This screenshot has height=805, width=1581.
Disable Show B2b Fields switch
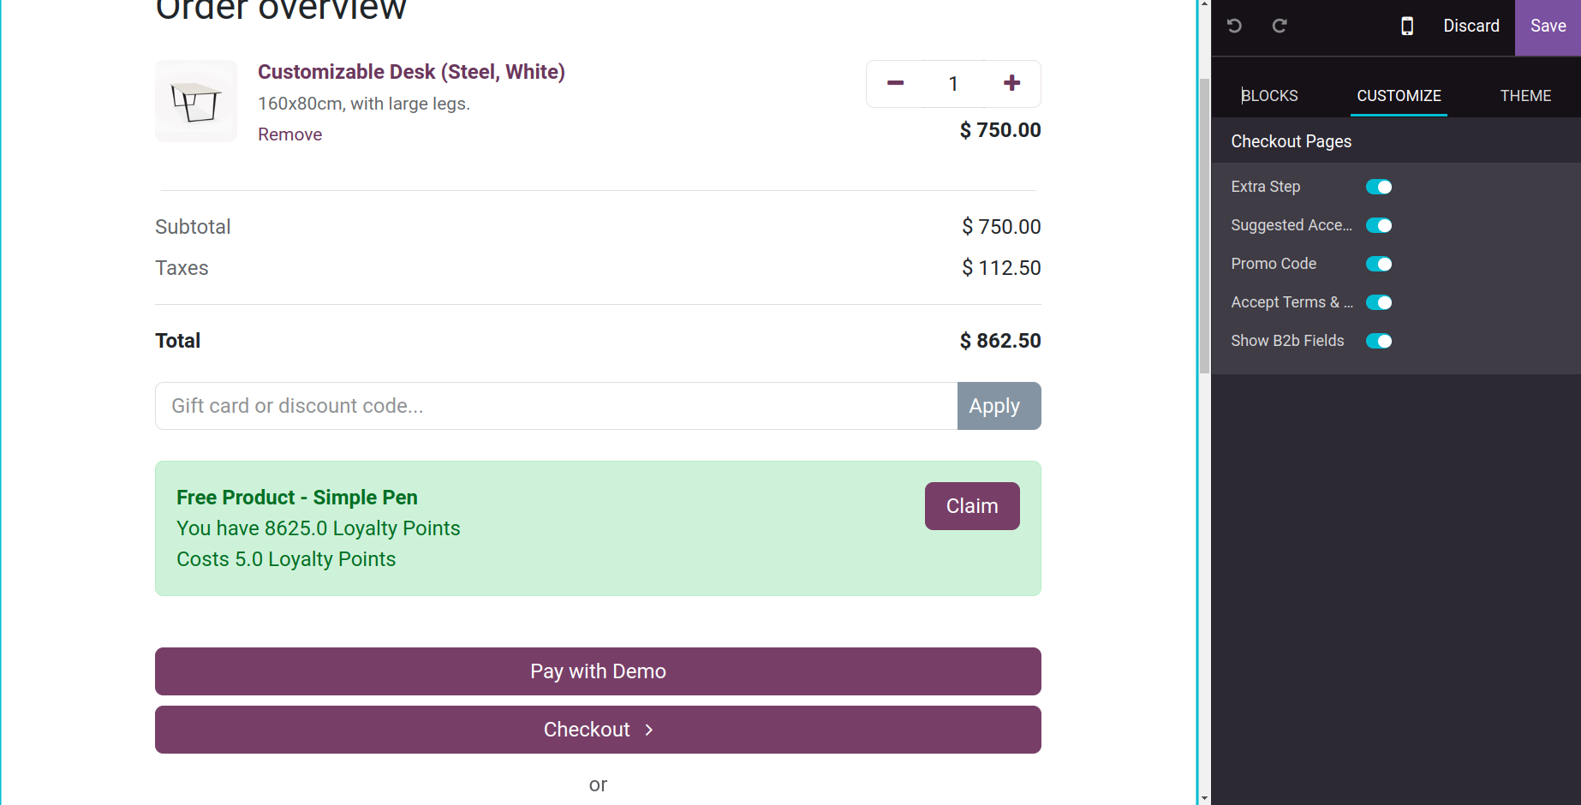tap(1379, 341)
